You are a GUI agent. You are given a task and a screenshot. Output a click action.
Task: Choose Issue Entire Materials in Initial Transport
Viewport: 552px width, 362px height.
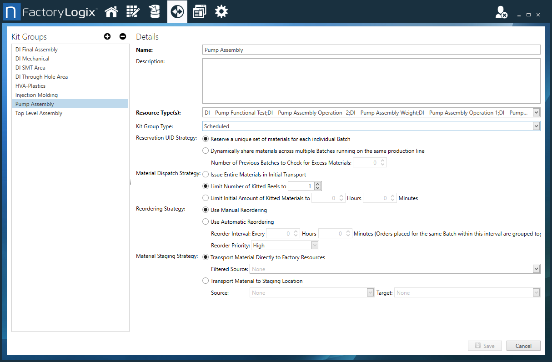[206, 175]
